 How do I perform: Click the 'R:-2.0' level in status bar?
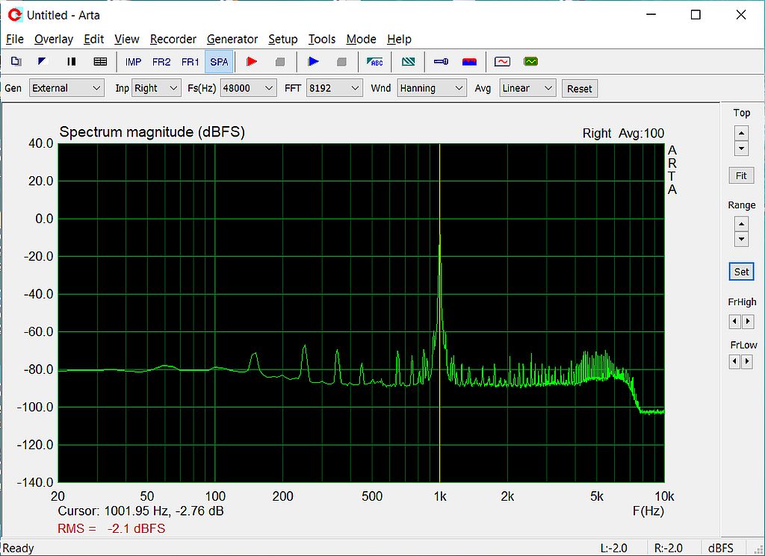click(x=668, y=549)
